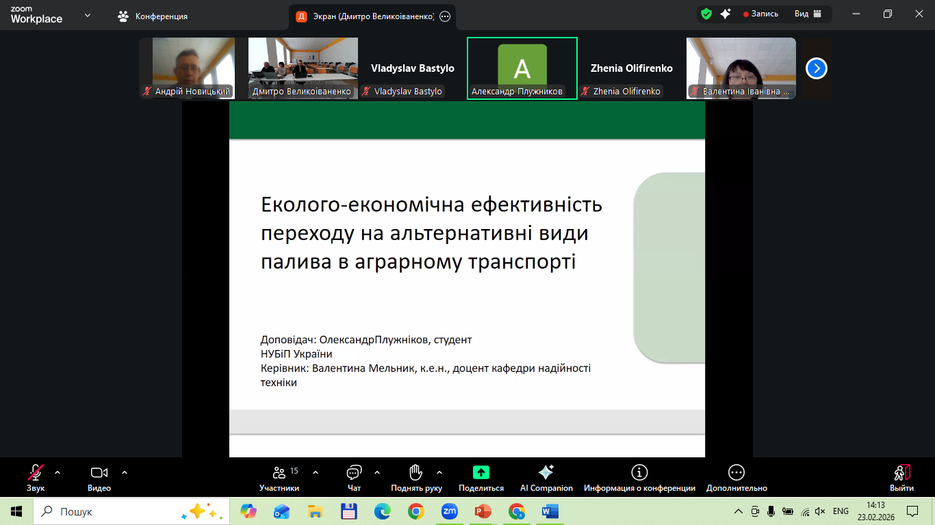Image resolution: width=935 pixels, height=525 pixels.
Task: Switch to the Conference tab
Action: click(x=153, y=16)
